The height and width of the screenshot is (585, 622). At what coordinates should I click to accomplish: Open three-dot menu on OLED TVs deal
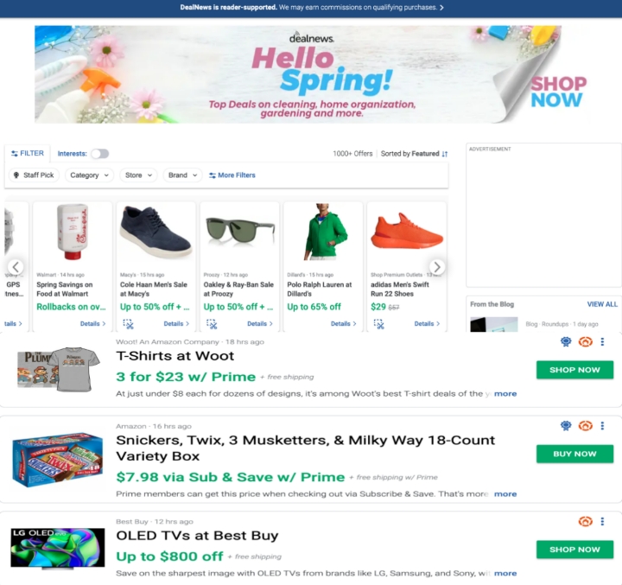tap(602, 521)
